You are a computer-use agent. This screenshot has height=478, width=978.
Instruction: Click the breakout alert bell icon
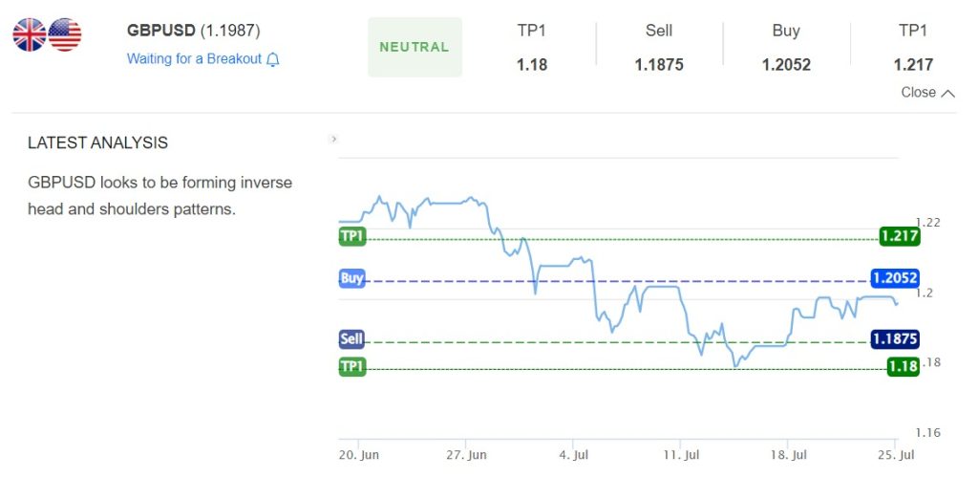(x=272, y=59)
